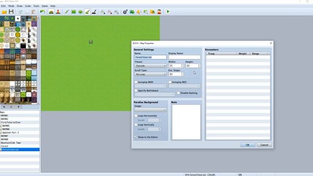Switch to tileset tab R
This screenshot has height=176, width=313.
pos(19,107)
